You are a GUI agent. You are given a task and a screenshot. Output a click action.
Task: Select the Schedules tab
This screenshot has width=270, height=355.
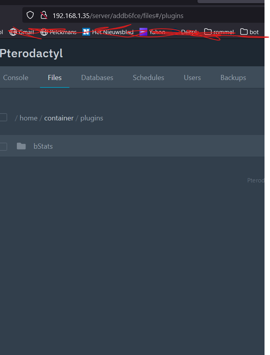148,77
